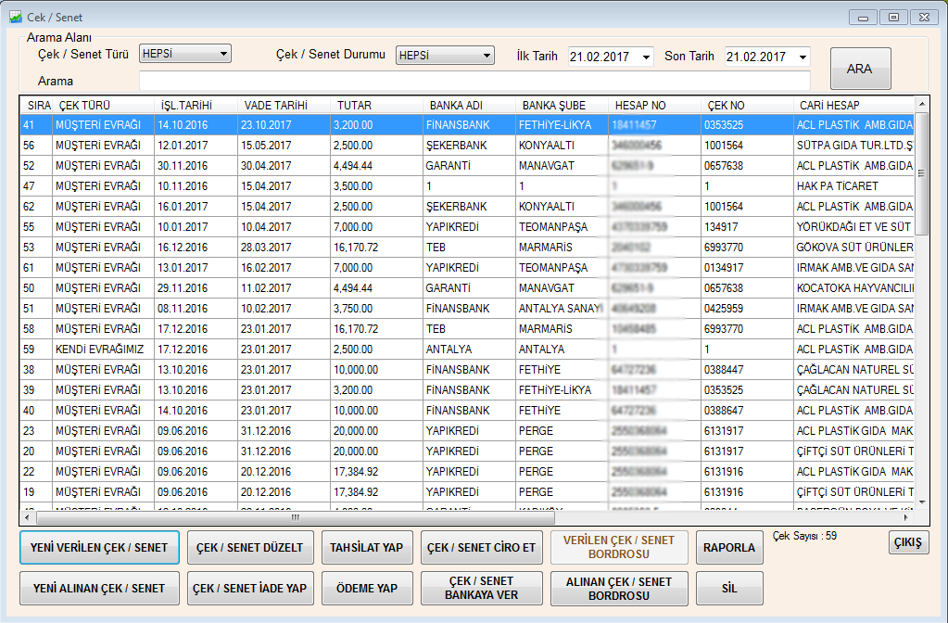Screen dimensions: 948x623
Task: Click ÇEK / SENET İADE YAP button
Action: tap(249, 588)
